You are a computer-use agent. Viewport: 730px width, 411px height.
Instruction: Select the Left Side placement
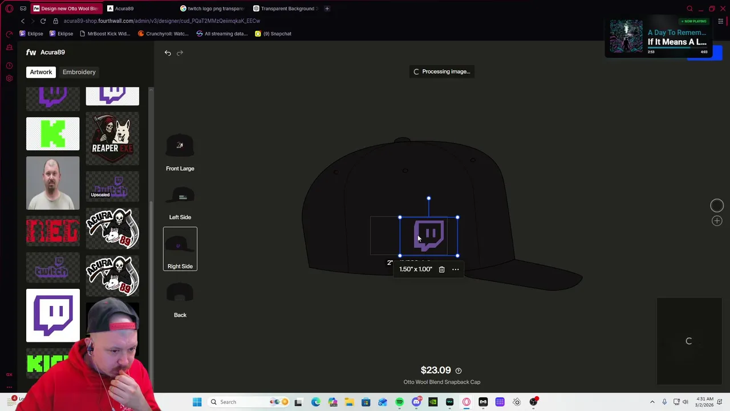[180, 202]
